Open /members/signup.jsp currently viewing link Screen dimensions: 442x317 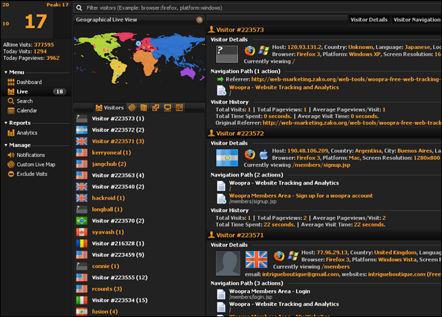[322, 165]
